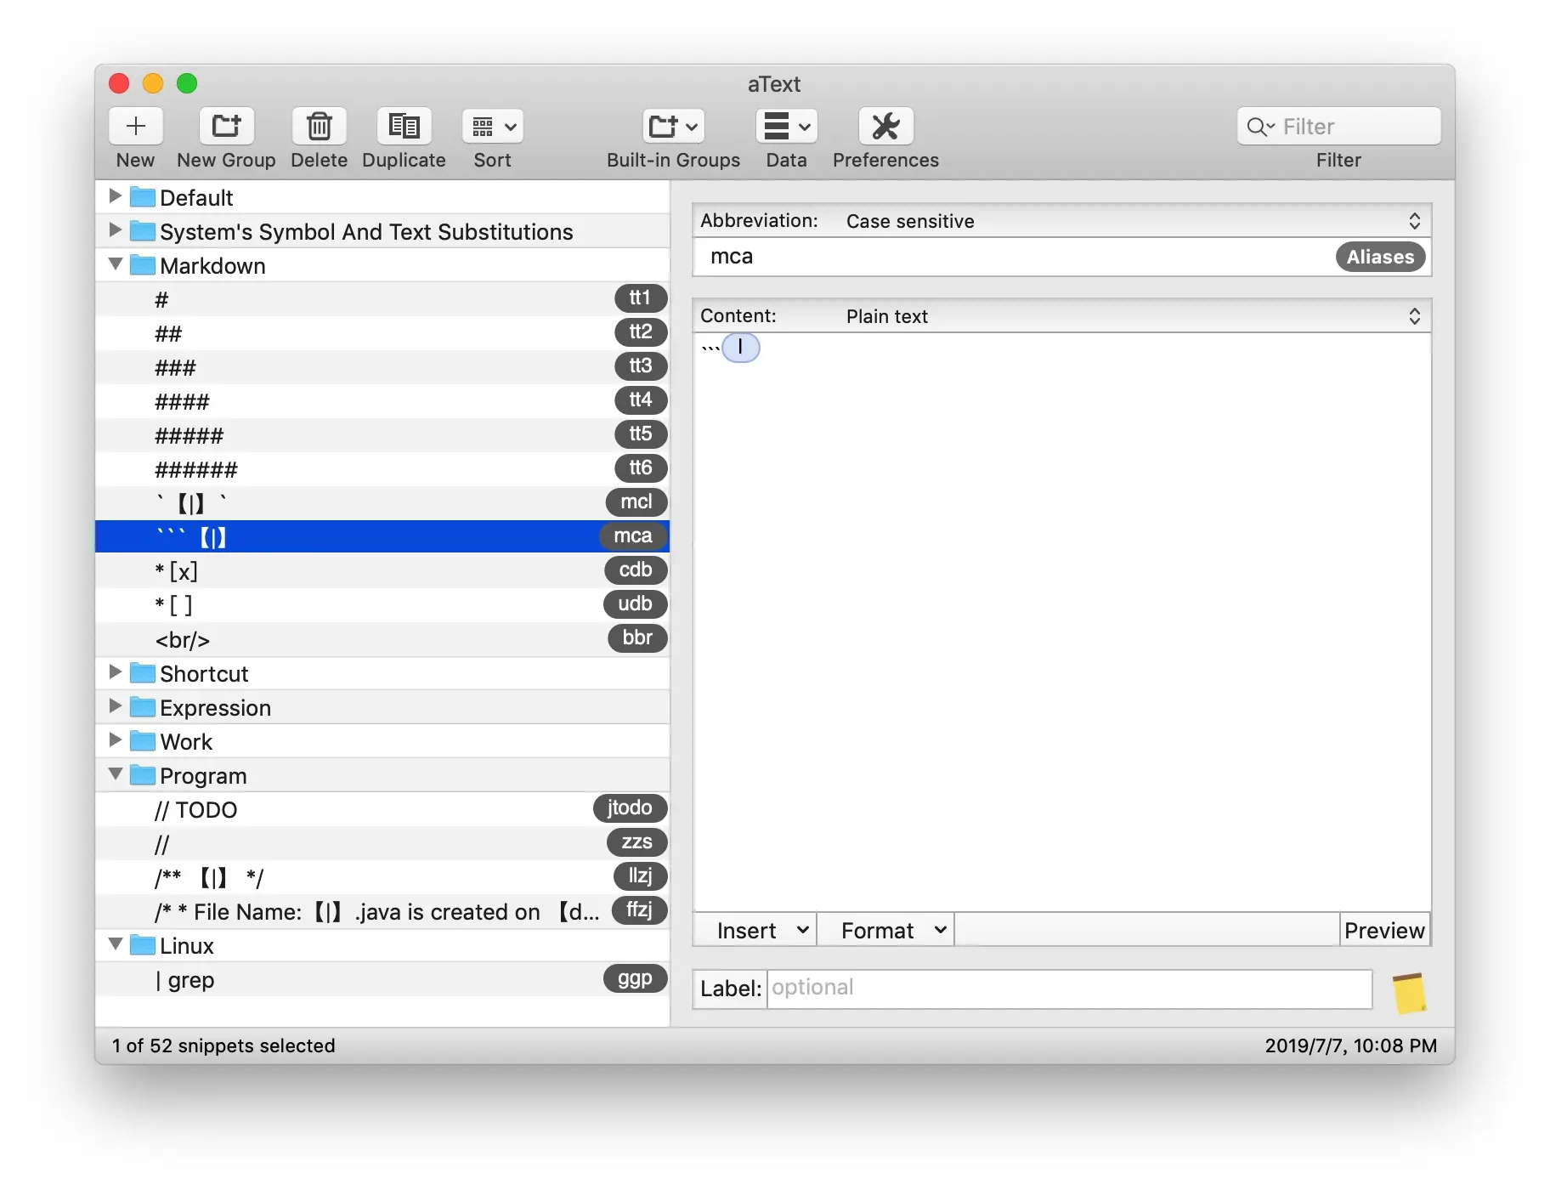Click the zzs abbreviation badge
The height and width of the screenshot is (1190, 1550).
point(637,842)
